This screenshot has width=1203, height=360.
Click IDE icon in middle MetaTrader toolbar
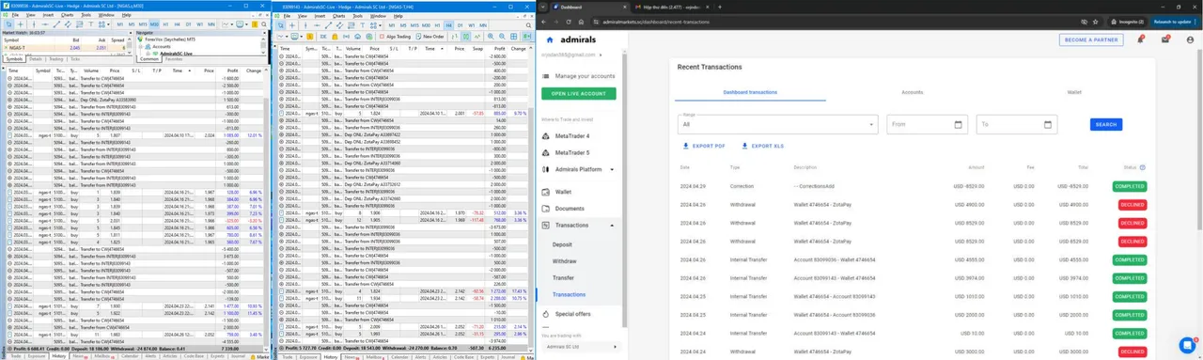click(323, 37)
